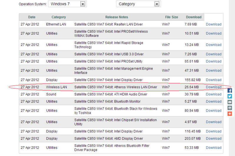Download Intel Management Engine Interface
Screen dimensions: 235x156
(x=214, y=71)
